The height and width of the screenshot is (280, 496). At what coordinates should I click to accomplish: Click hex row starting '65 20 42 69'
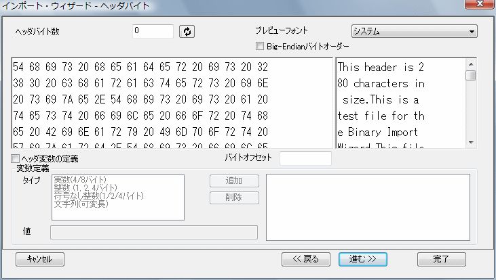coord(140,132)
